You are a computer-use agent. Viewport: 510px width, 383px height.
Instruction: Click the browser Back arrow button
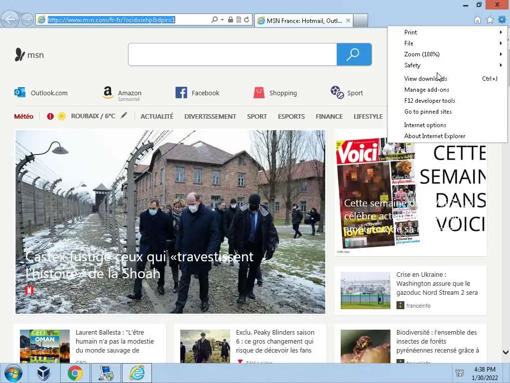[10, 19]
